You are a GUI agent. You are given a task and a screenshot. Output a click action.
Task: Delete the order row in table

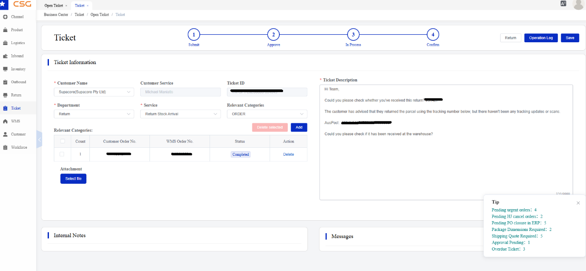pos(288,154)
